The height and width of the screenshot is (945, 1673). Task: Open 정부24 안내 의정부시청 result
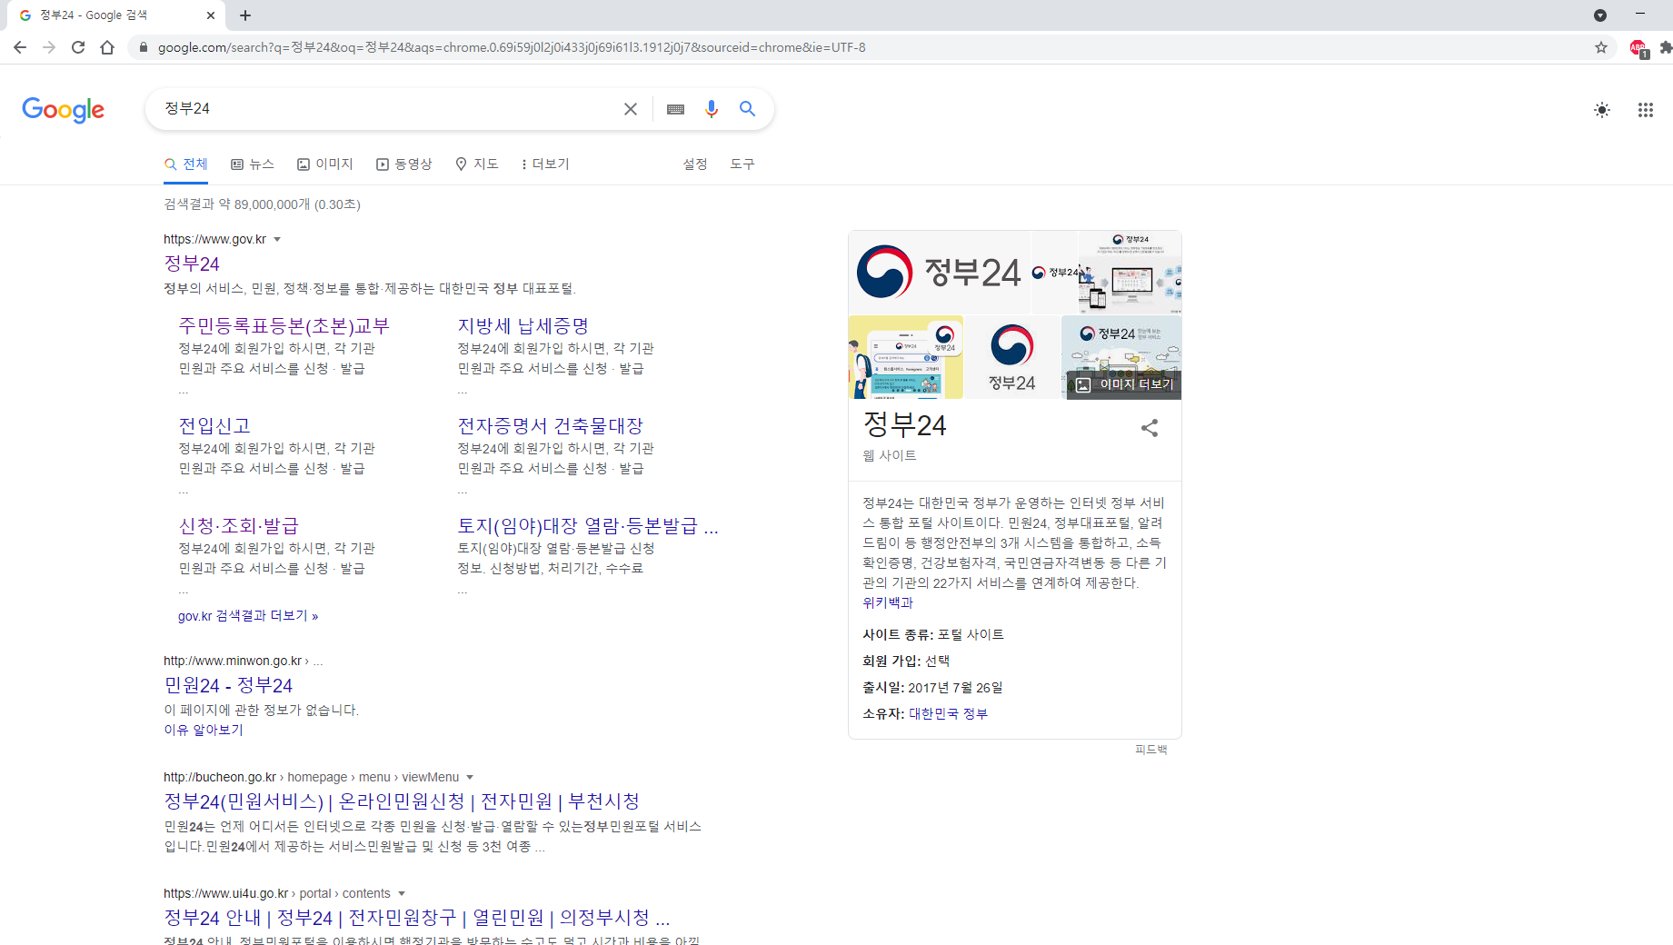click(417, 918)
